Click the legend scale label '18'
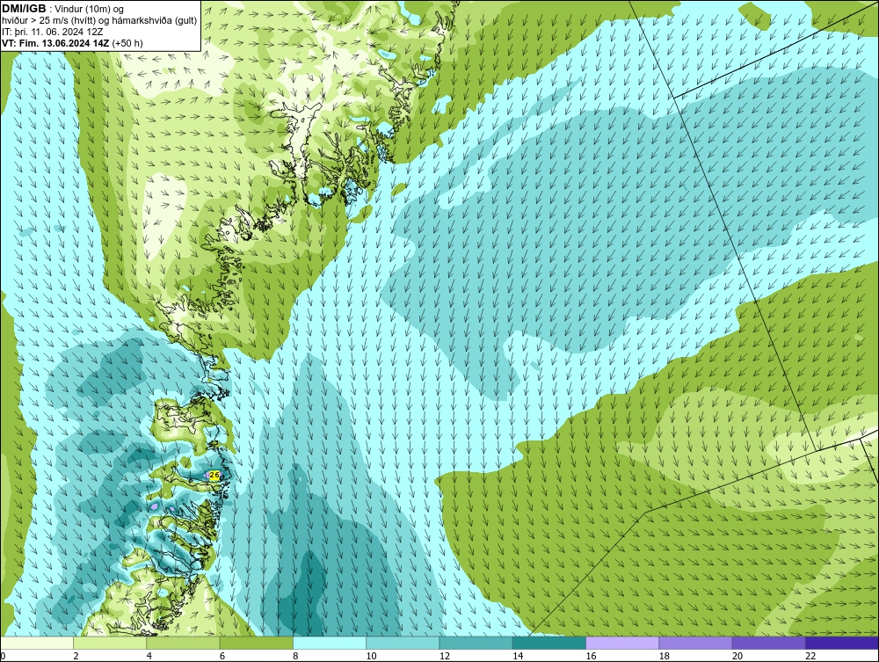 tap(665, 657)
